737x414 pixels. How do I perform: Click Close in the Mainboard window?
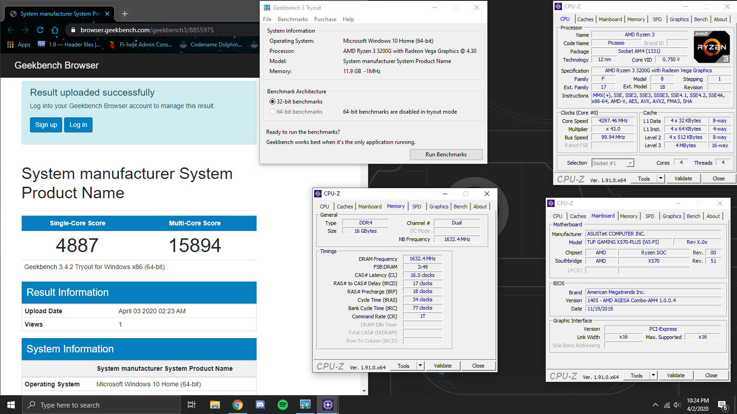pyautogui.click(x=711, y=375)
